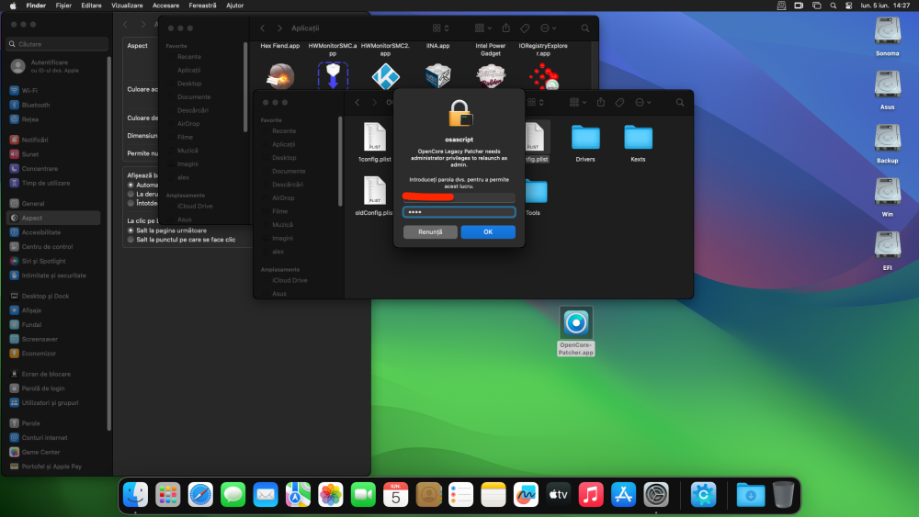The image size is (919, 517).
Task: Open Finder from the Dock
Action: 135,495
